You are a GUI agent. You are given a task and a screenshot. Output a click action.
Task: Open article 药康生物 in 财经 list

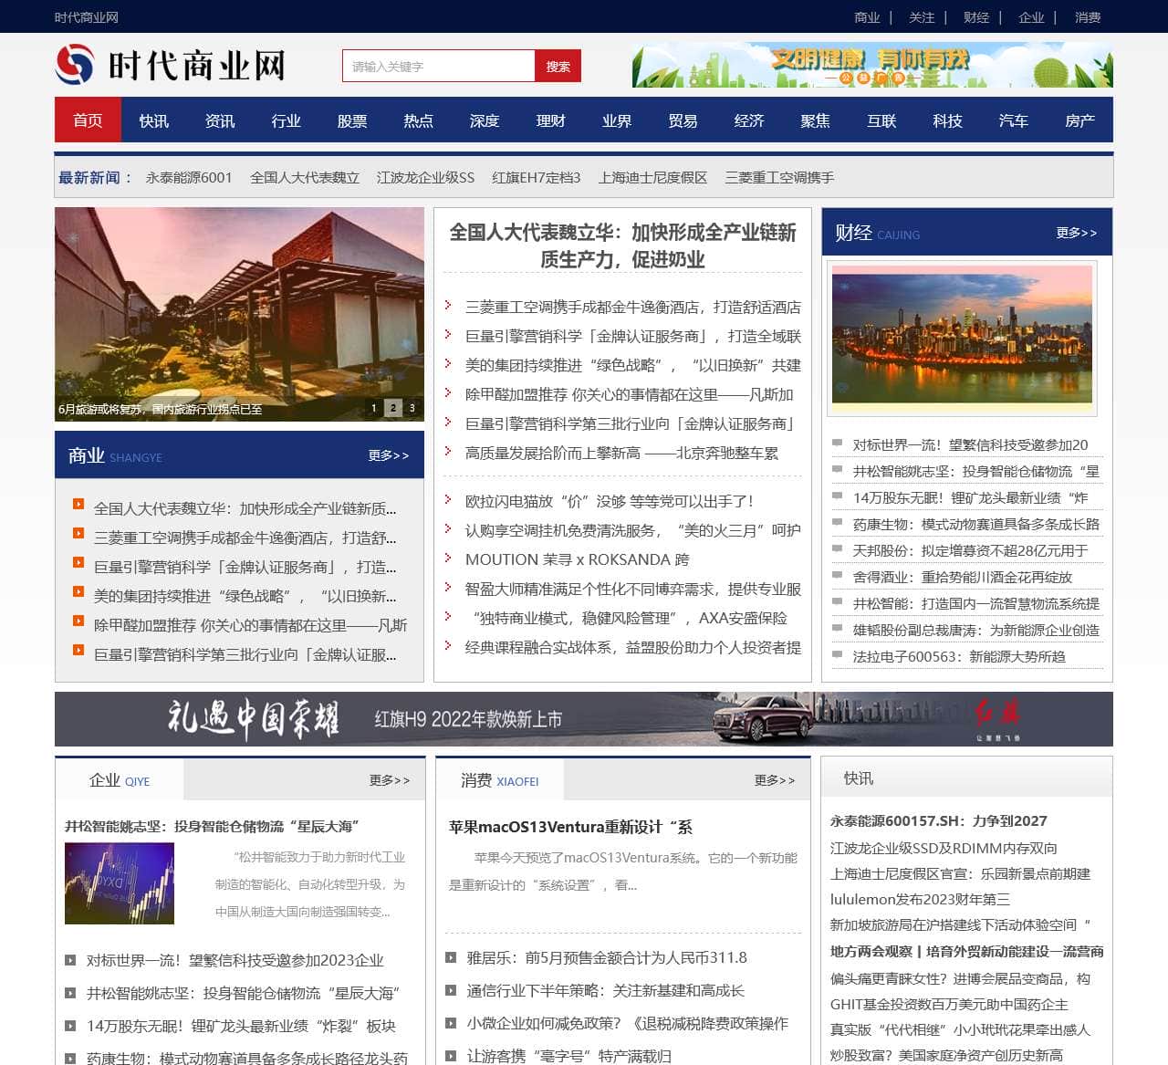coord(976,524)
